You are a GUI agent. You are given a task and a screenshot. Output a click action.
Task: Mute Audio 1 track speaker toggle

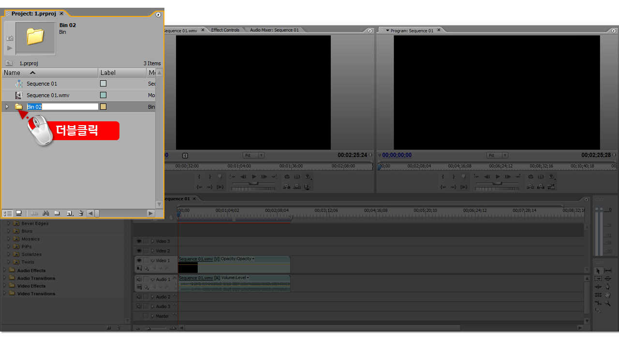point(139,279)
